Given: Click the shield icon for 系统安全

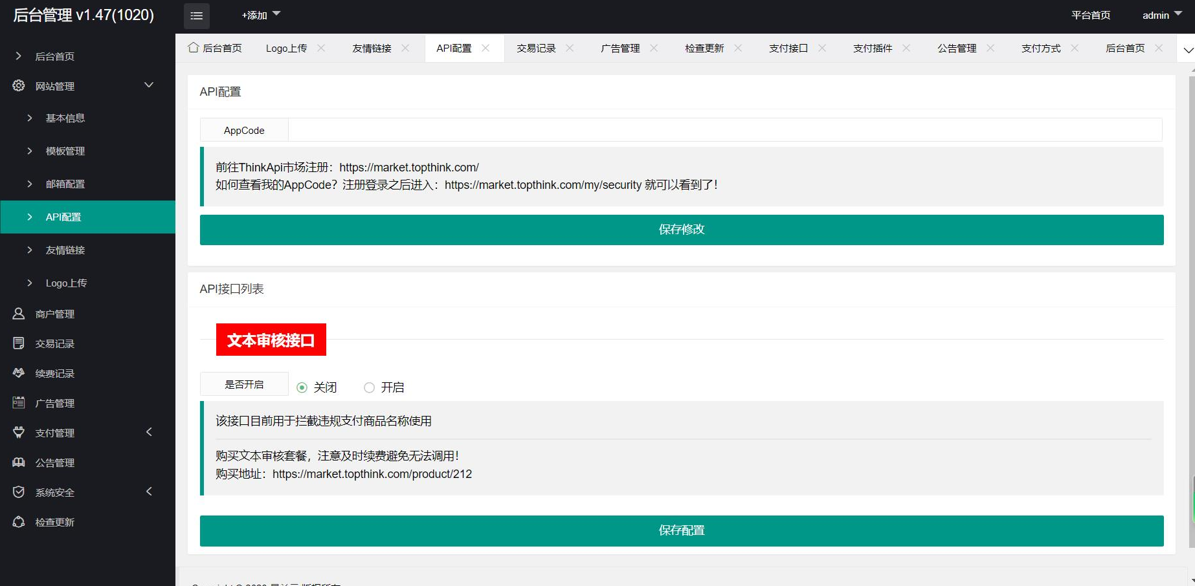Looking at the screenshot, I should (x=19, y=492).
